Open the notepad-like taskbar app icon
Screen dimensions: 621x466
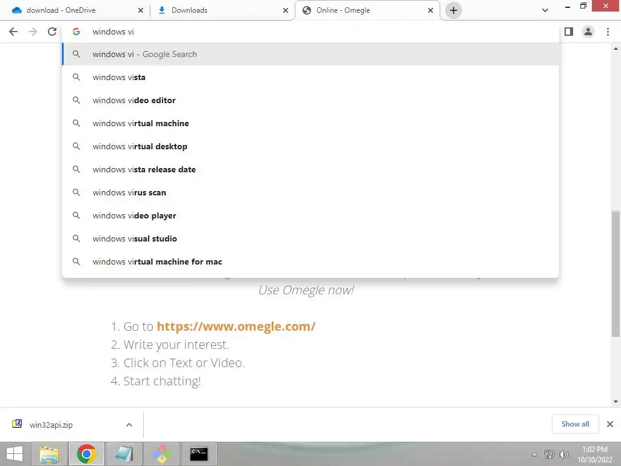124,454
